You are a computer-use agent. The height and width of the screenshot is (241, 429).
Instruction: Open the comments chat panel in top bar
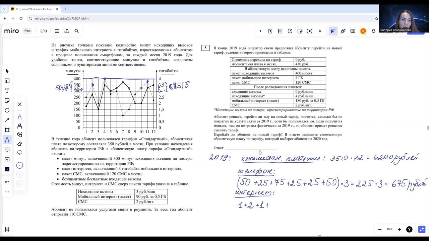pos(353,31)
